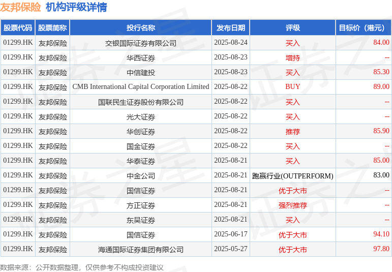Click the 强烈推荐 rating

point(293,205)
